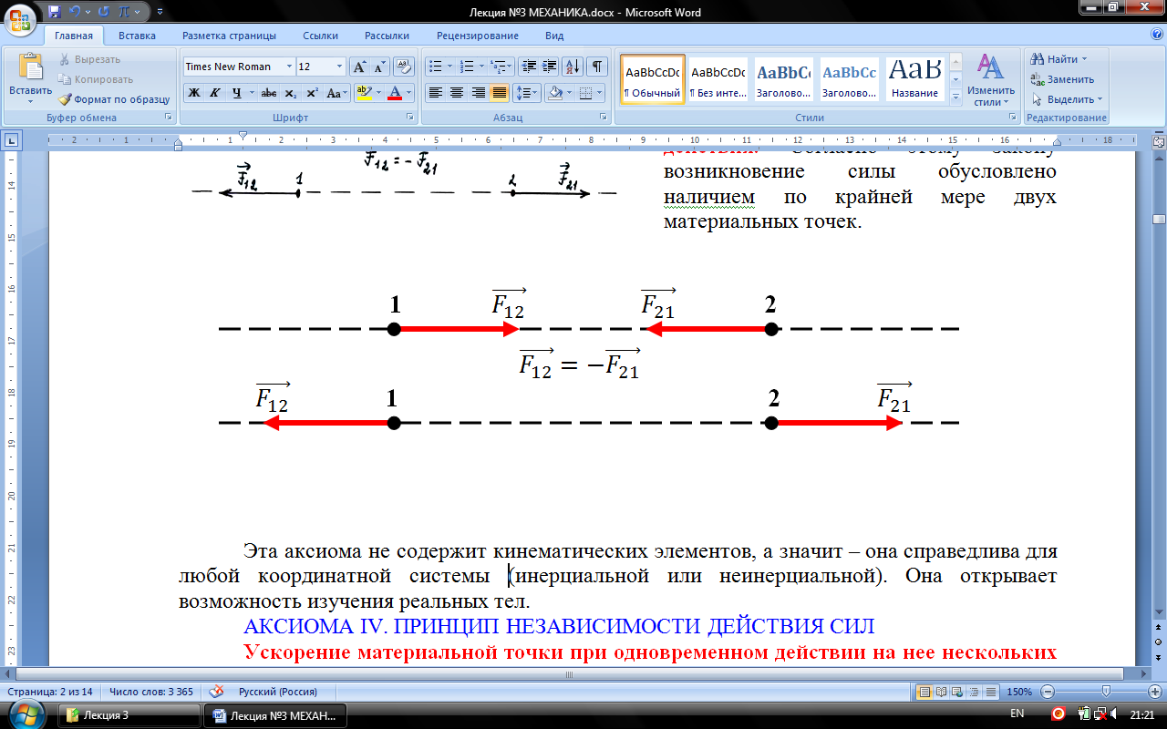The height and width of the screenshot is (729, 1167).
Task: Cut selection with Вырезать
Action: [x=89, y=59]
